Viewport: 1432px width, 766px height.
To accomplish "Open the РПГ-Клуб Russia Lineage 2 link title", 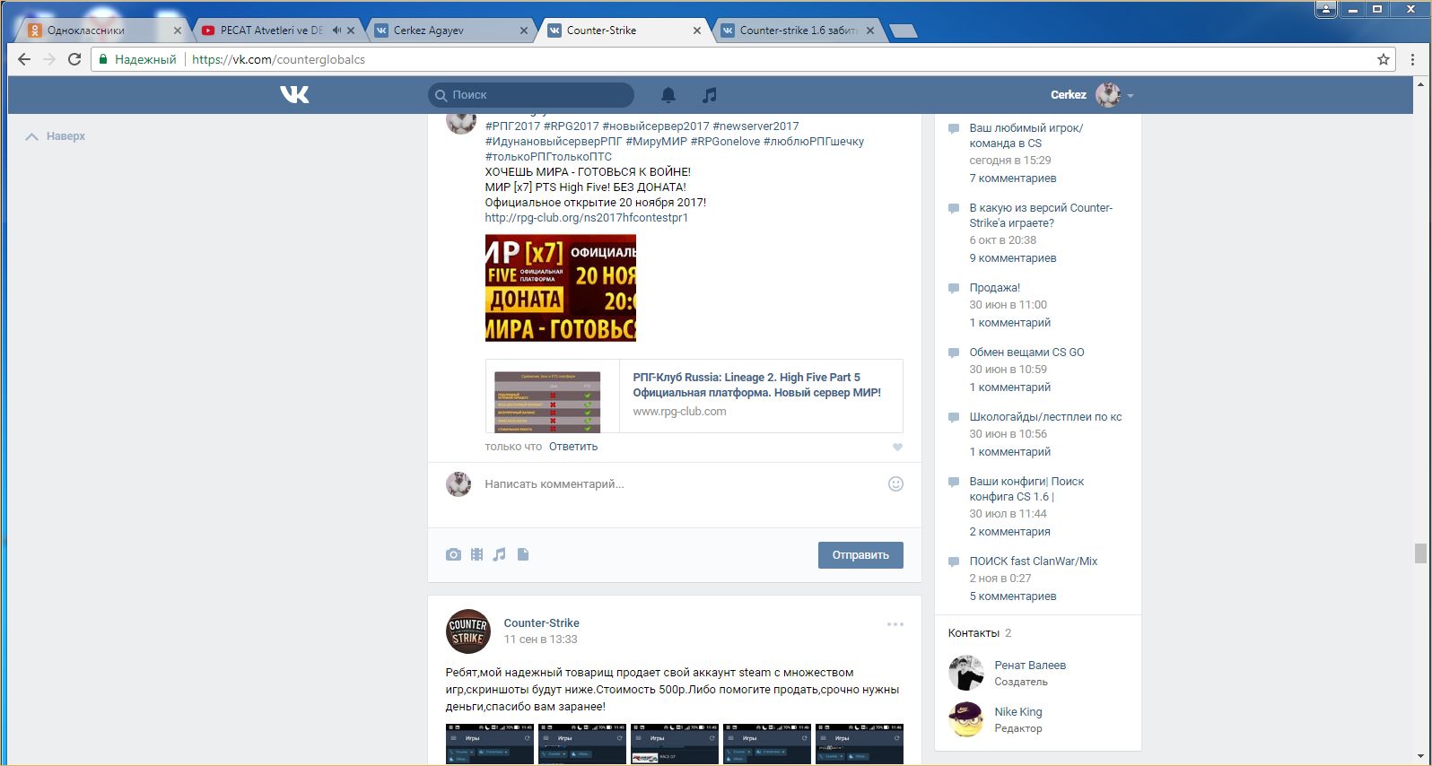I will [757, 385].
